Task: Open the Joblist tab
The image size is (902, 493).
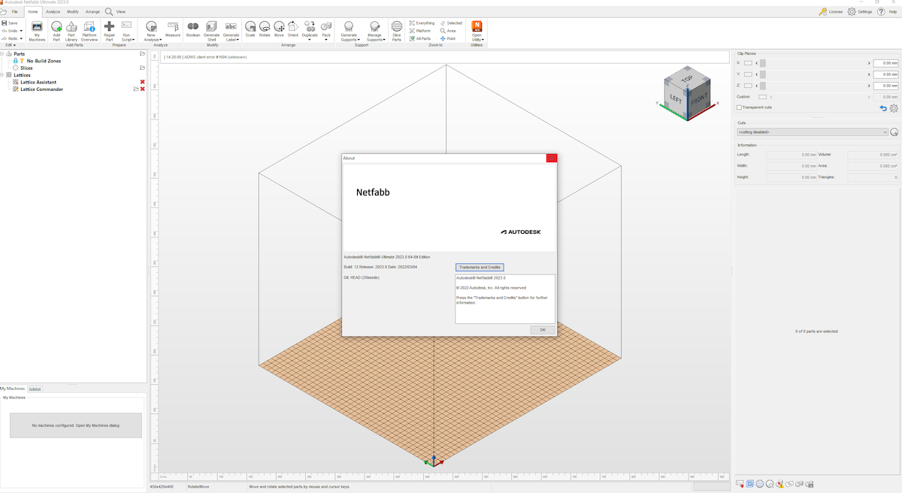Action: 33,389
